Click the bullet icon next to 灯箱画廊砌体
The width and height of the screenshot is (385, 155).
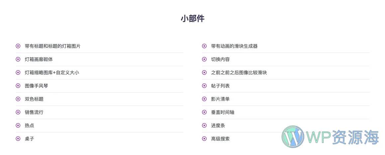click(18, 59)
